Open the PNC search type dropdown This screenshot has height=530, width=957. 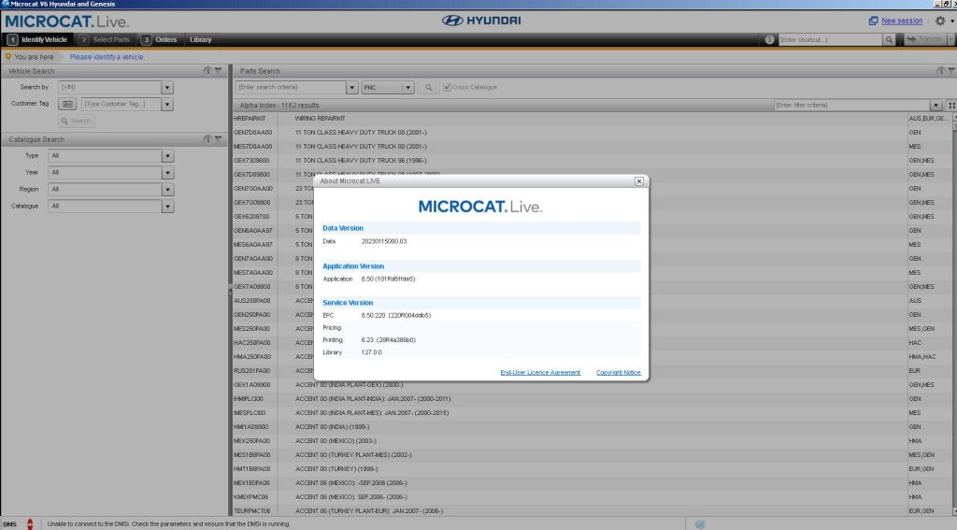point(408,87)
